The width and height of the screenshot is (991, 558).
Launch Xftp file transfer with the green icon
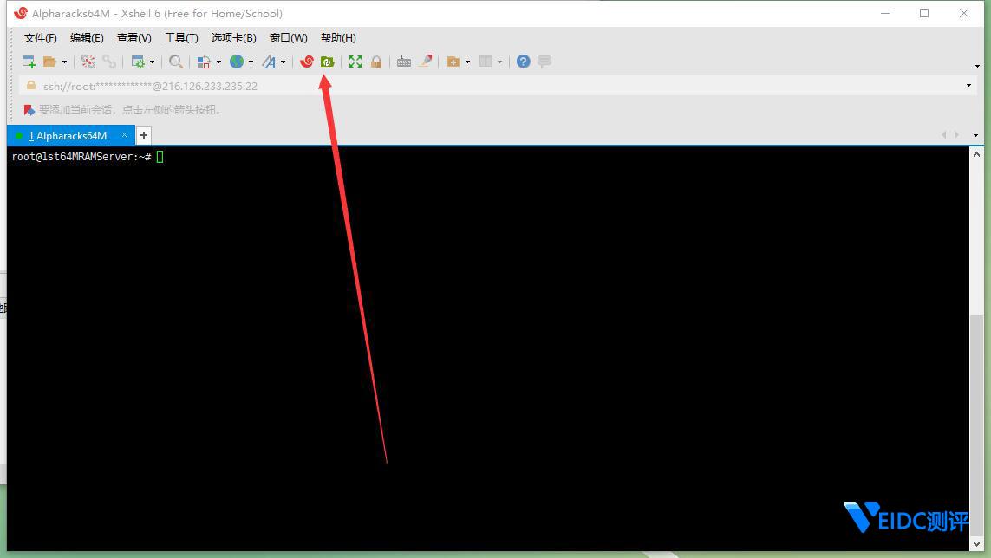click(327, 62)
